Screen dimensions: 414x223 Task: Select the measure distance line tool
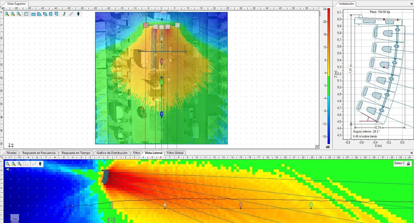(x=71, y=14)
